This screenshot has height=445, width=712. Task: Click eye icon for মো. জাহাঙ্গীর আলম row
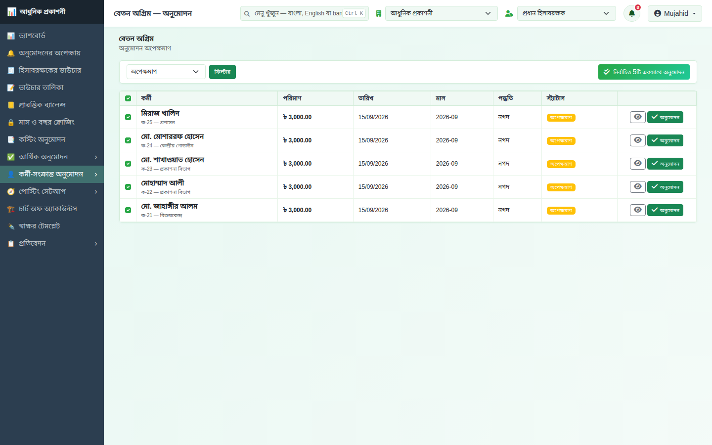click(x=638, y=210)
